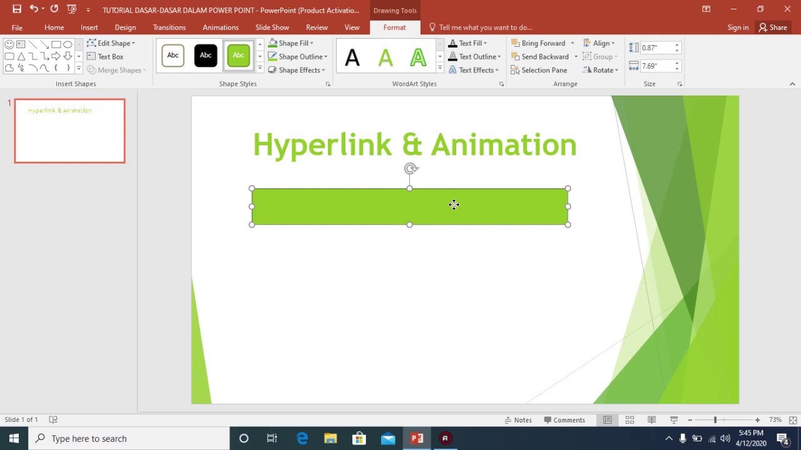
Task: Switch to the Home tab
Action: tap(54, 27)
